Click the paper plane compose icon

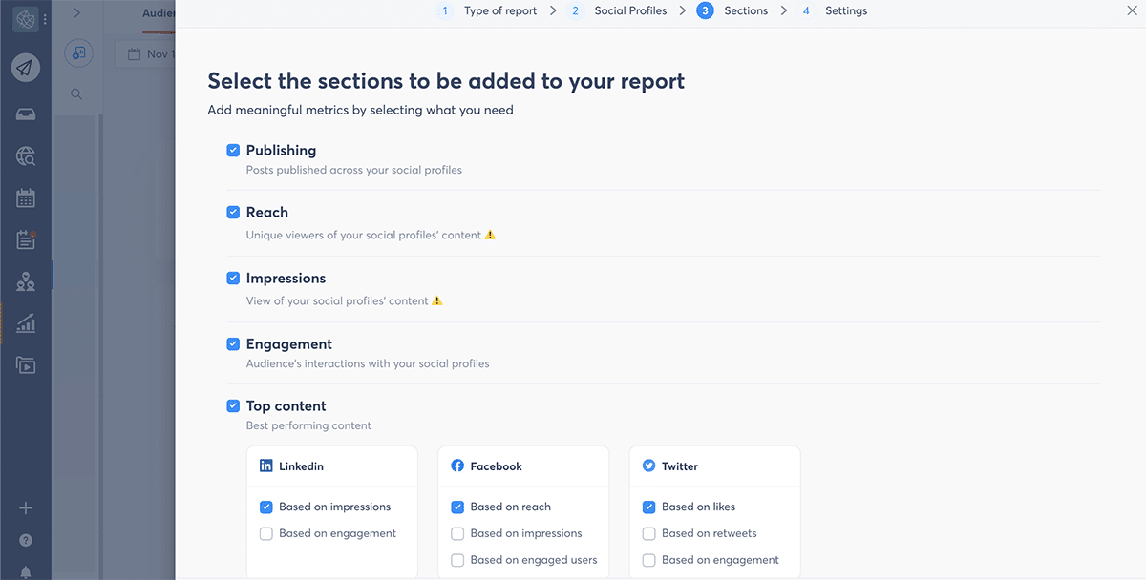pos(26,69)
